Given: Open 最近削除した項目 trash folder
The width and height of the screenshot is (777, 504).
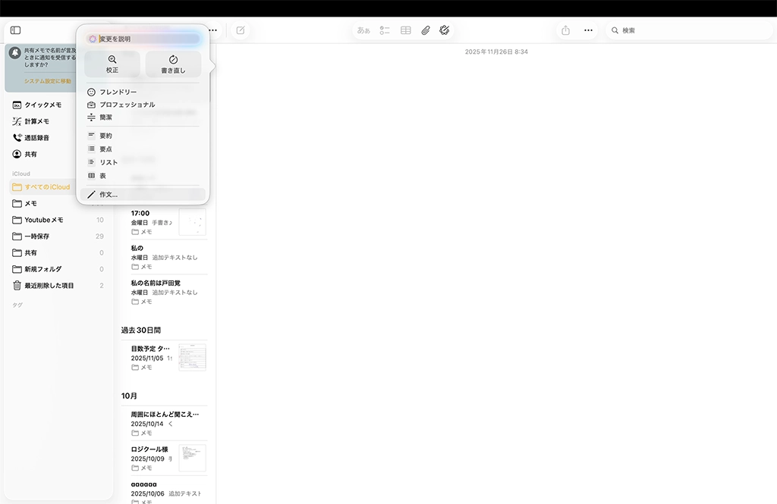Looking at the screenshot, I should [49, 286].
